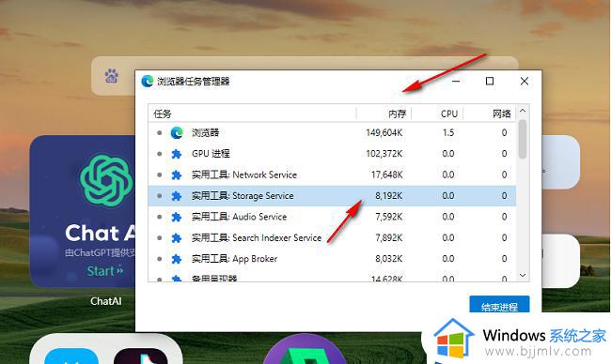Click the ChatAI label under the tile
611x364 pixels.
(x=105, y=301)
